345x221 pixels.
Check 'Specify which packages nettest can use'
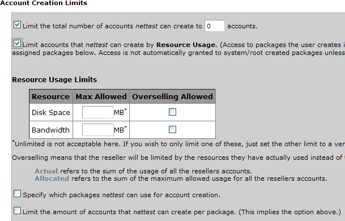17,194
